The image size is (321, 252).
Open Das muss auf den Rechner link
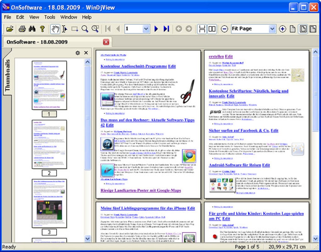[147, 123]
